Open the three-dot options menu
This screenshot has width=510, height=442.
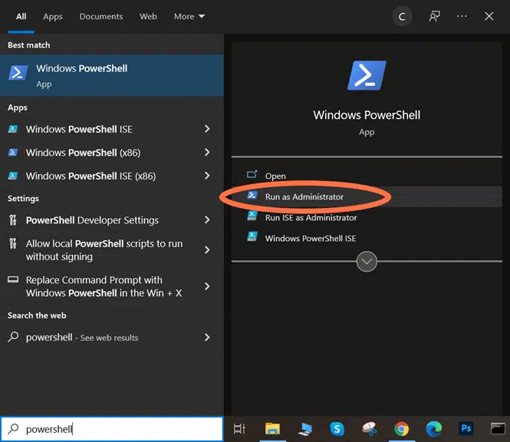coord(462,16)
